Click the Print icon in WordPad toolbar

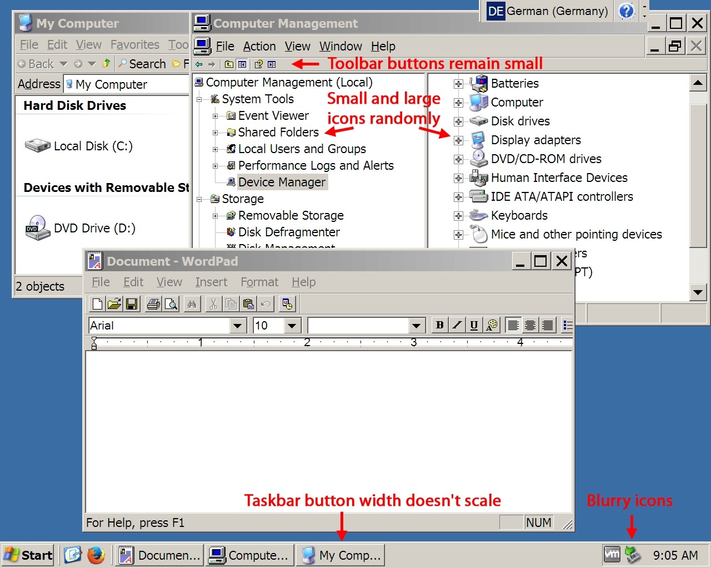click(x=154, y=304)
